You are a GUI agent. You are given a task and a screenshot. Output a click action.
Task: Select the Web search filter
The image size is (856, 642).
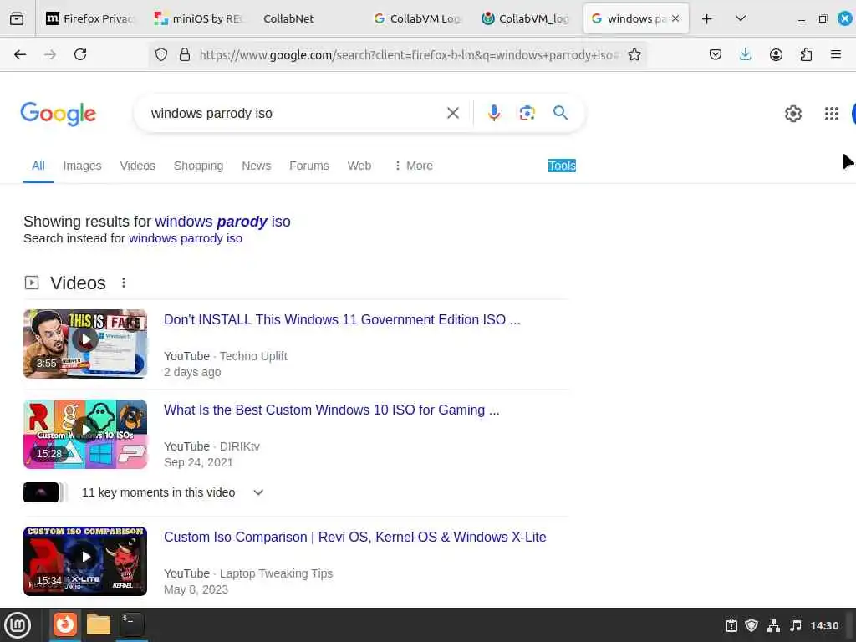[x=359, y=166]
